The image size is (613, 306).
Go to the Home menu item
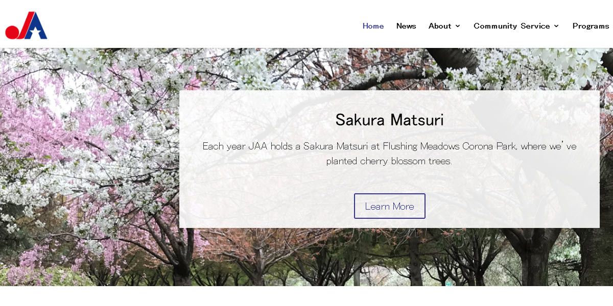pyautogui.click(x=373, y=26)
